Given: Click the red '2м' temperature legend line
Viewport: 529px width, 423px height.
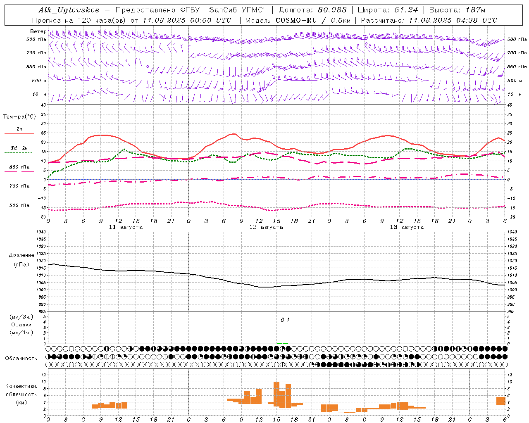Looking at the screenshot, I should click(x=19, y=134).
